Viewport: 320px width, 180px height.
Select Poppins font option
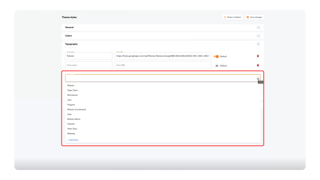click(x=71, y=104)
